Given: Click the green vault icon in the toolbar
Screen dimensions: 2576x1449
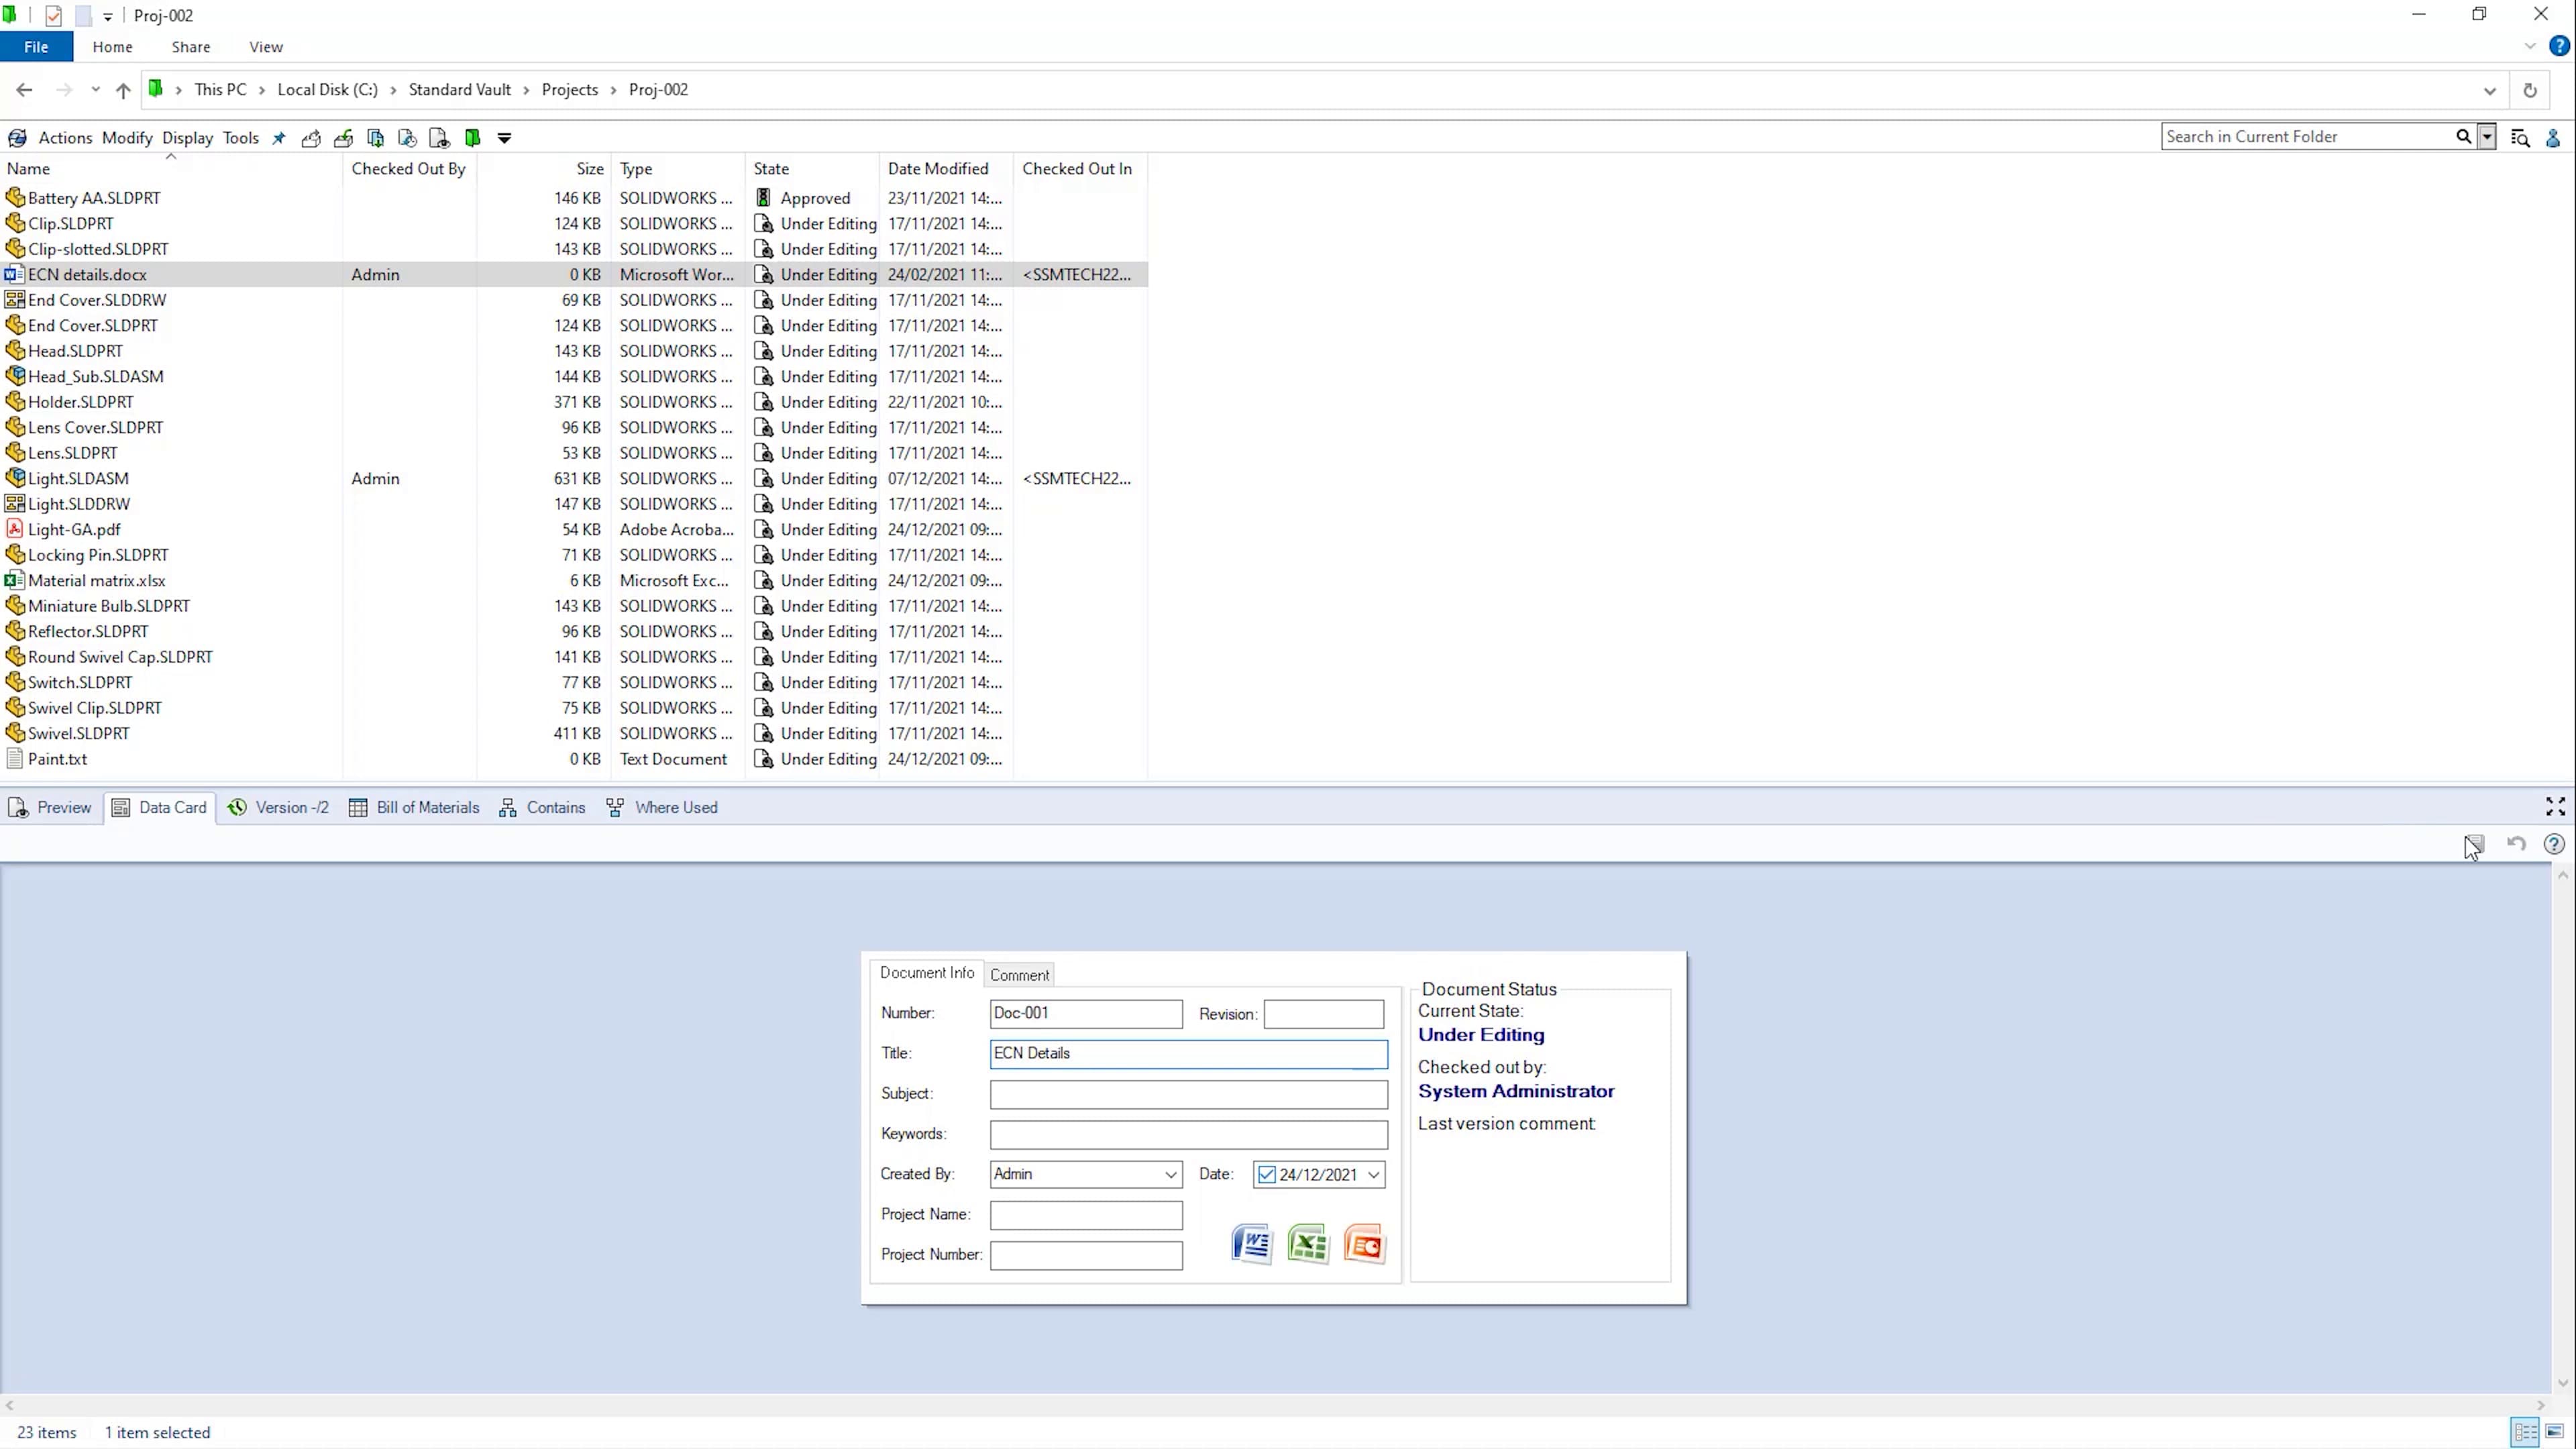Looking at the screenshot, I should coord(472,137).
